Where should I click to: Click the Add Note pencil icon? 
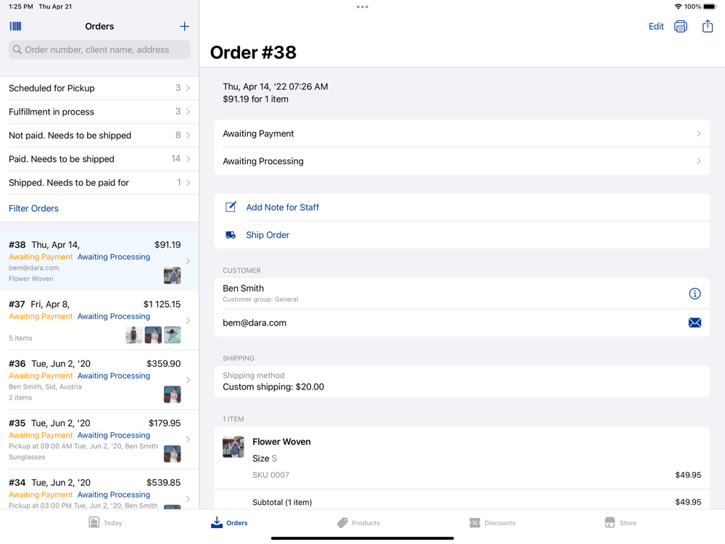pos(231,207)
